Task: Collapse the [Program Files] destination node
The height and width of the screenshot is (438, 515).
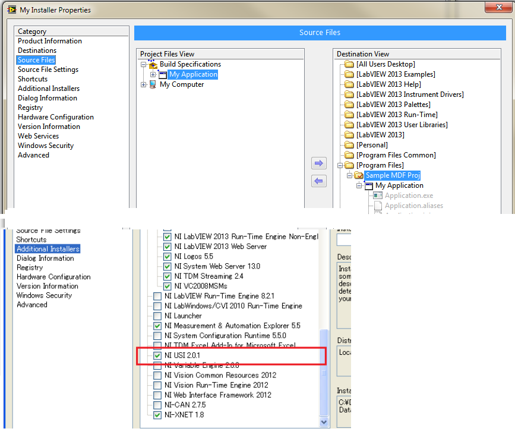Action: (340, 165)
